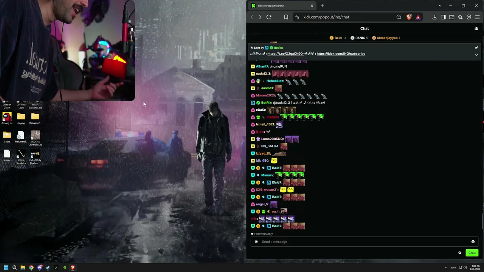Select Call of Duty Modern desktop shortcut
The width and height of the screenshot is (484, 272).
tap(35, 157)
